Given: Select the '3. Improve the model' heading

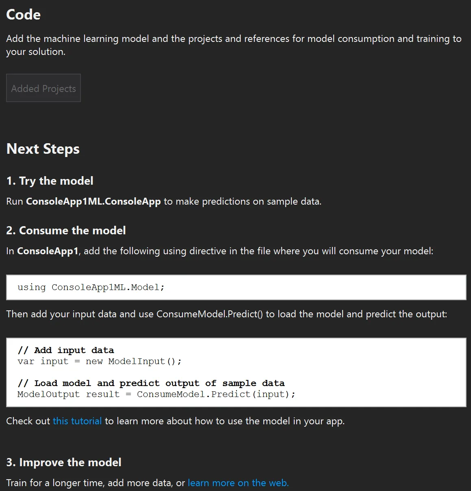Looking at the screenshot, I should 64,462.
